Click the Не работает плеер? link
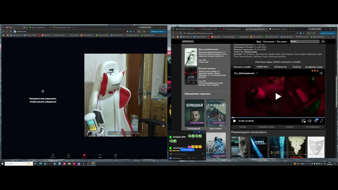Viewport: 338px width, 190px height. (314, 67)
